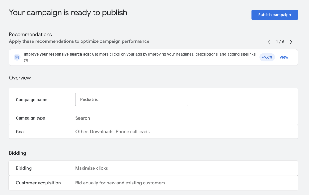This screenshot has height=195, width=309.
Task: Open the View link for the recommendation
Action: click(x=284, y=57)
